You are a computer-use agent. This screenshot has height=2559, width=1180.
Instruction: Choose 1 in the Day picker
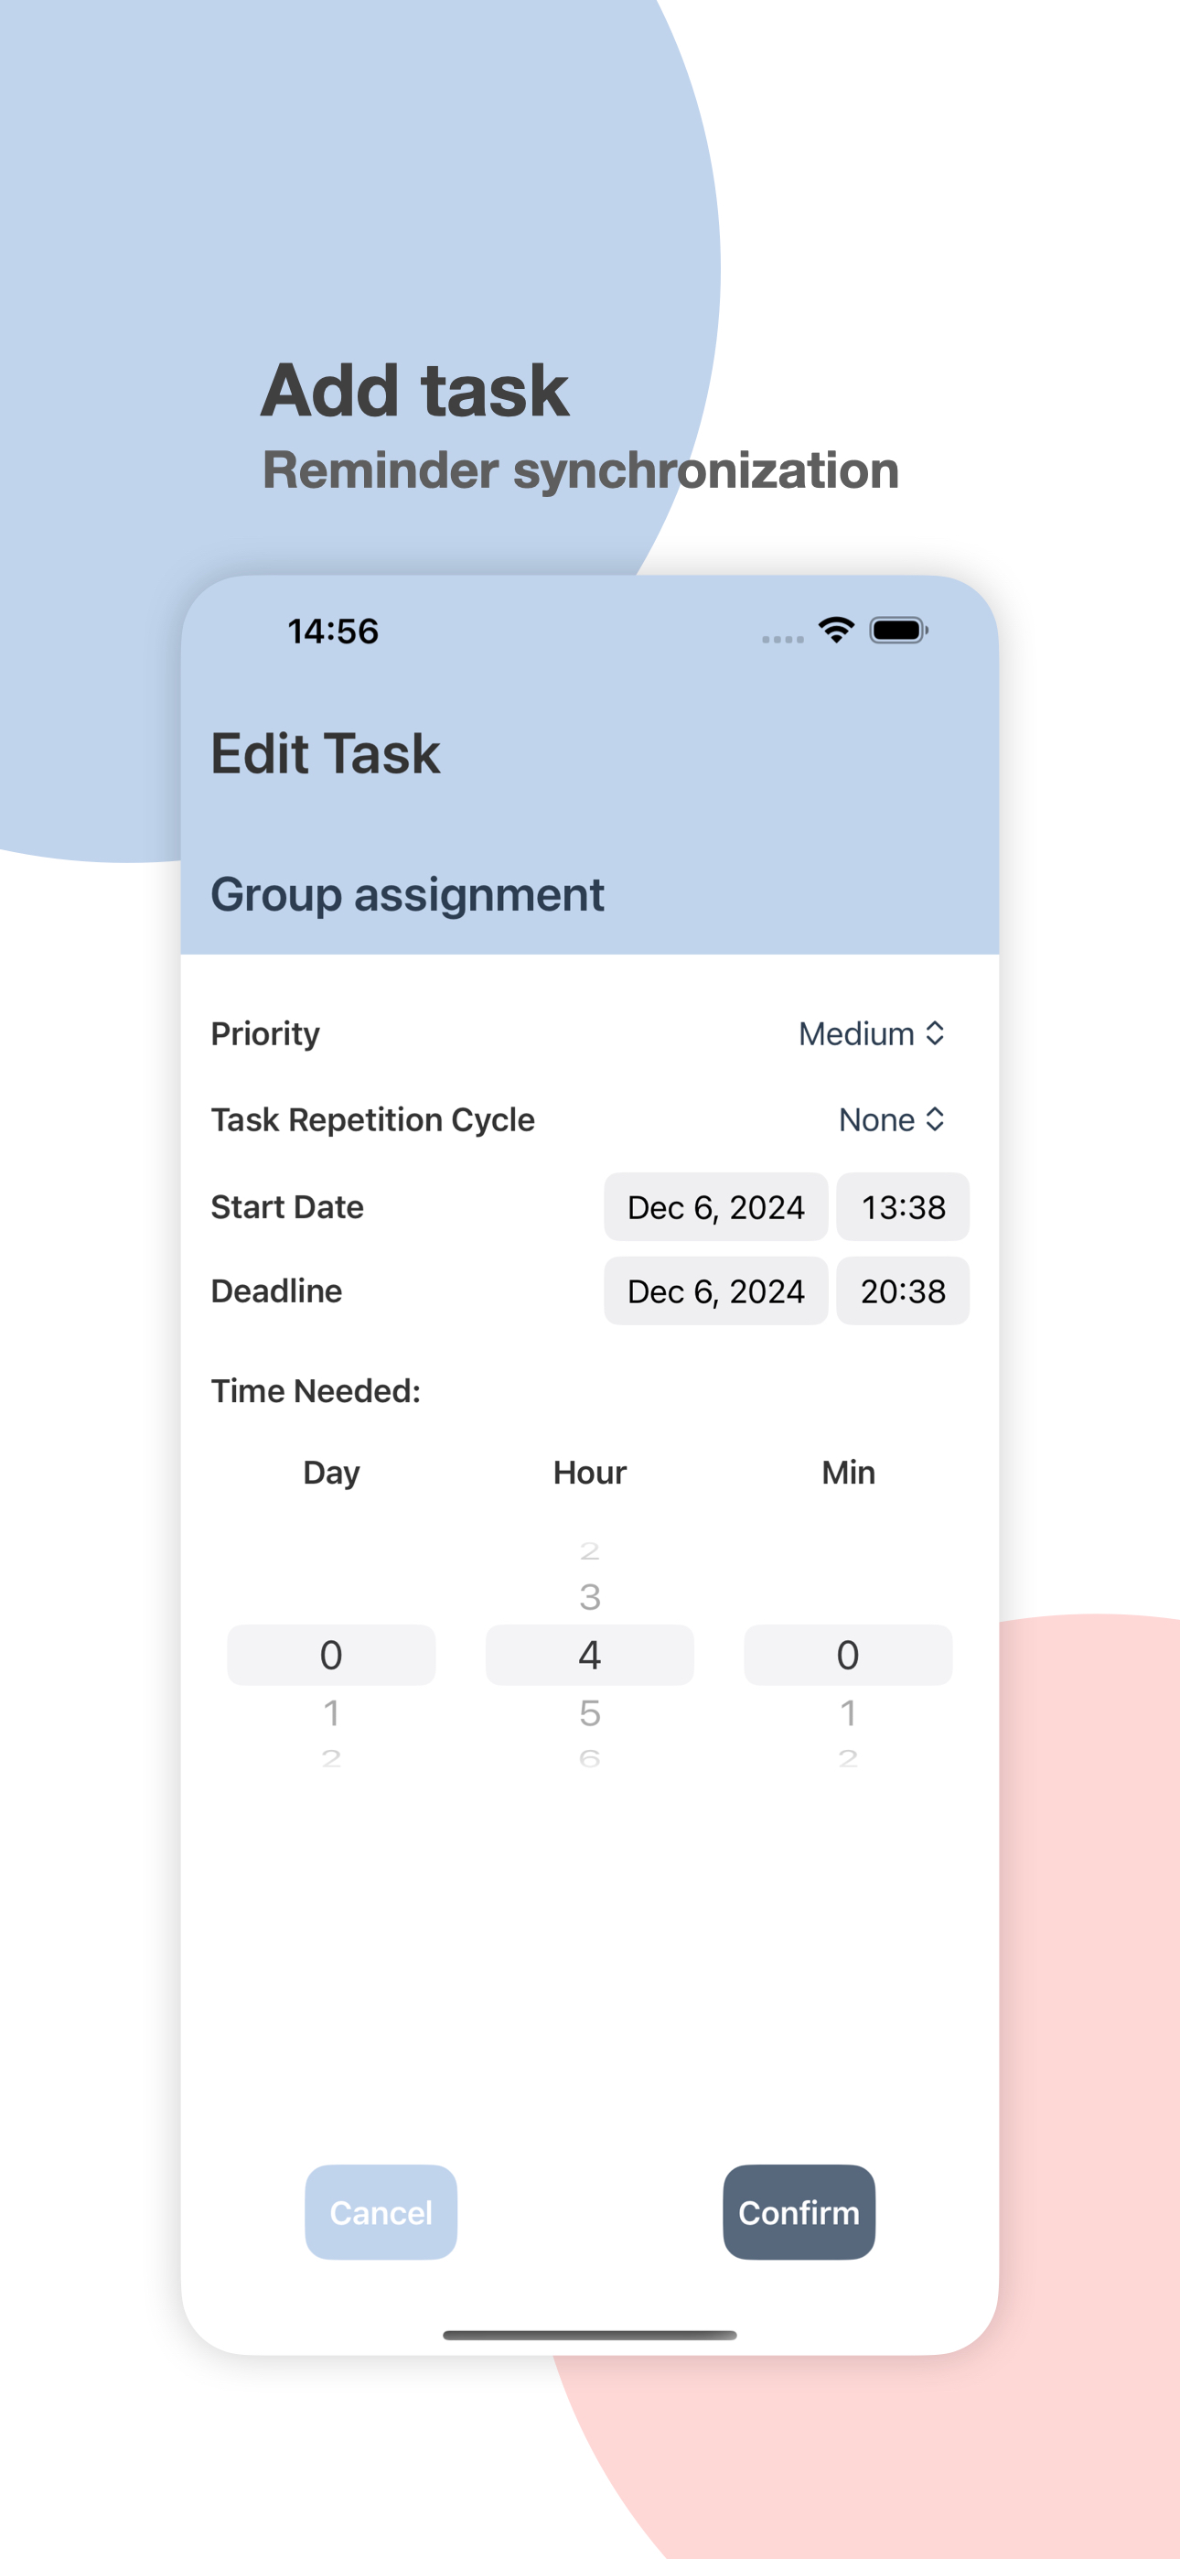tap(331, 1712)
